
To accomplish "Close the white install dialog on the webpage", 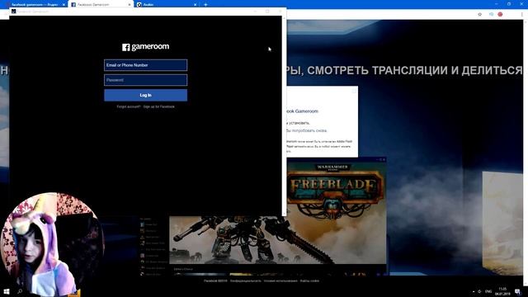I will pyautogui.click(x=354, y=91).
